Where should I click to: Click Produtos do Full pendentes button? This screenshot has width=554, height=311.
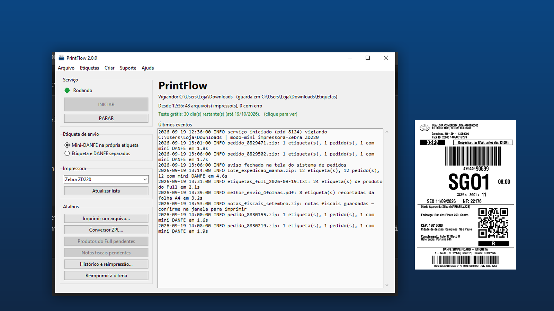coord(106,241)
